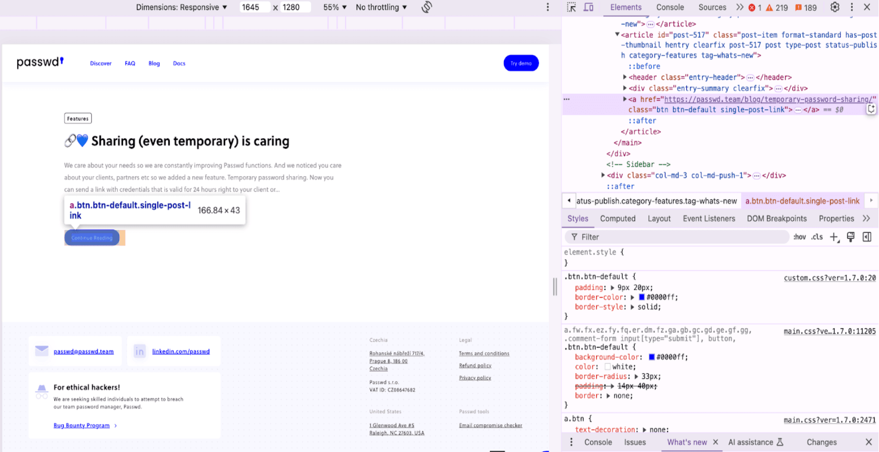This screenshot has width=879, height=452.
Task: Click the 219 warnings indicator
Action: coord(777,8)
